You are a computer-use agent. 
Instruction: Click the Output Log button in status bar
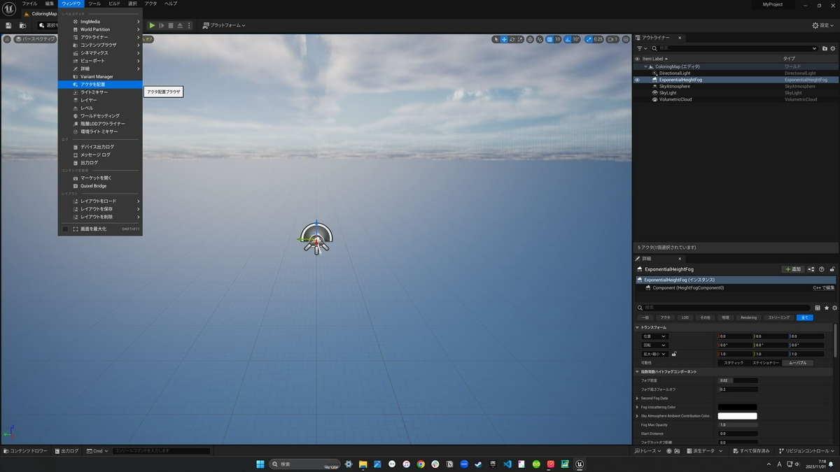[66, 451]
